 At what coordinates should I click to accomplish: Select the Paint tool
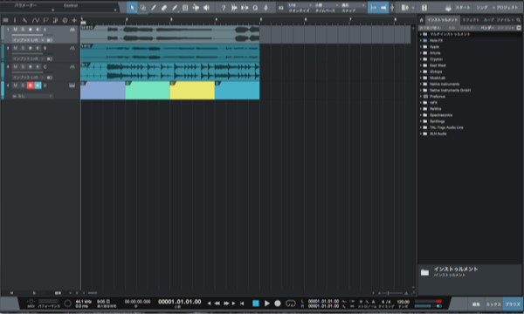point(175,7)
